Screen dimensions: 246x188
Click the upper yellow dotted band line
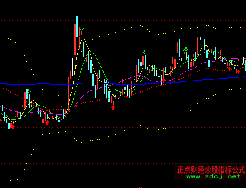(x=136, y=26)
